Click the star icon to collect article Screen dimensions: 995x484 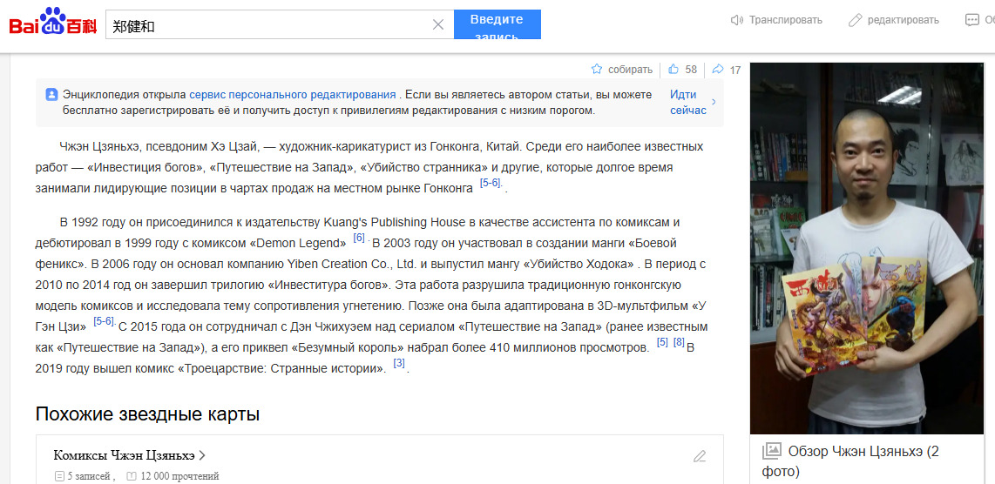[x=597, y=70]
